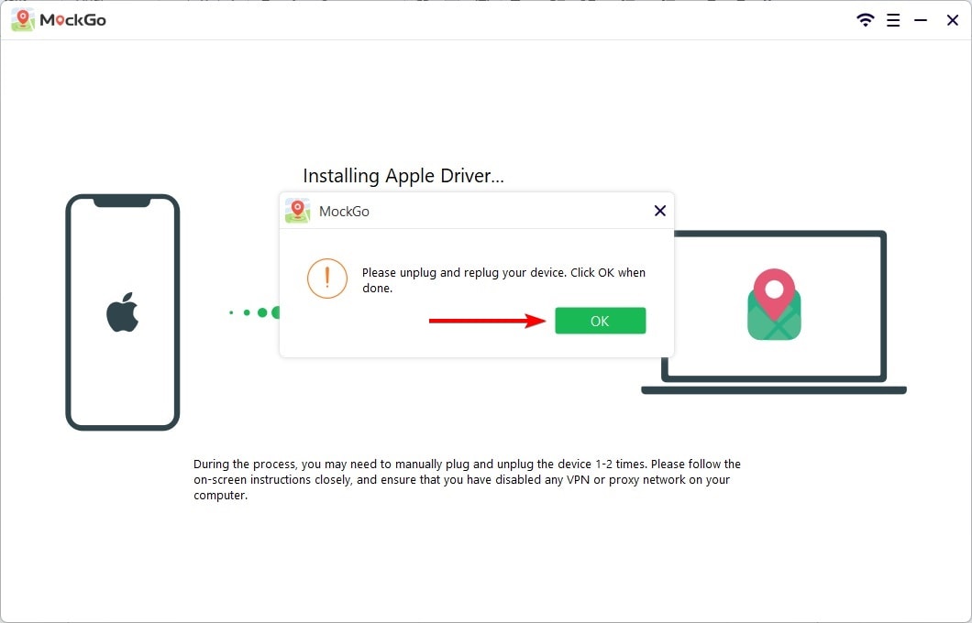Image resolution: width=972 pixels, height=623 pixels.
Task: Click the green connection progress dots
Action: (256, 312)
